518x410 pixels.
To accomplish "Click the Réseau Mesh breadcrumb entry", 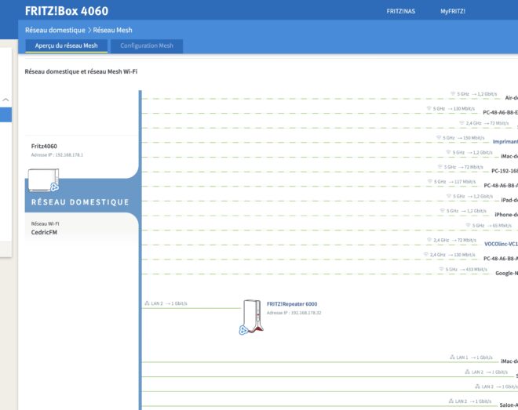I will (x=112, y=30).
